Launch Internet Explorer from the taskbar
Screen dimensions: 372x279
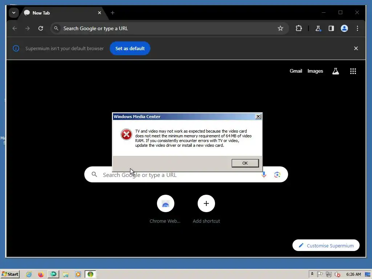[x=29, y=274]
